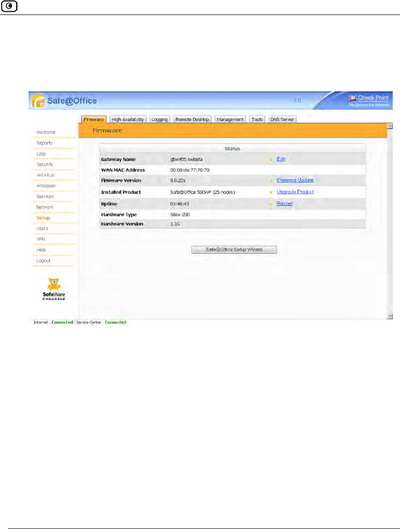The image size is (400, 529).
Task: Open the Logging tab
Action: pos(159,119)
